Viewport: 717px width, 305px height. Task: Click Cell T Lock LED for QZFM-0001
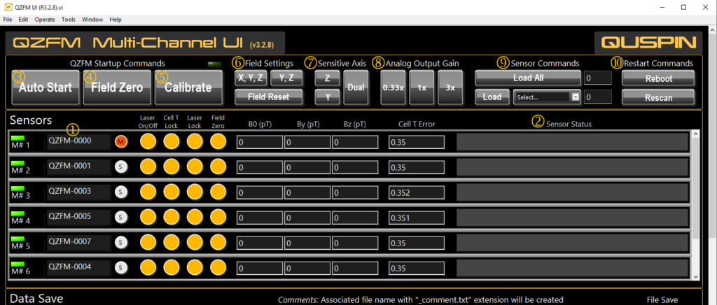171,166
